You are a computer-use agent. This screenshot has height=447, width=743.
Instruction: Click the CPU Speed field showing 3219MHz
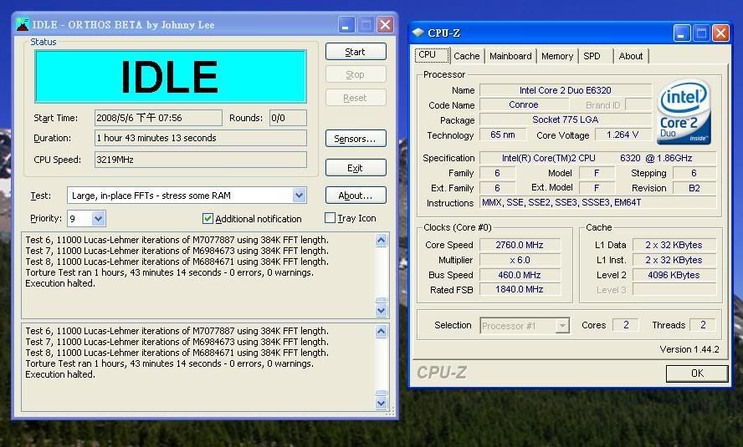(x=201, y=160)
